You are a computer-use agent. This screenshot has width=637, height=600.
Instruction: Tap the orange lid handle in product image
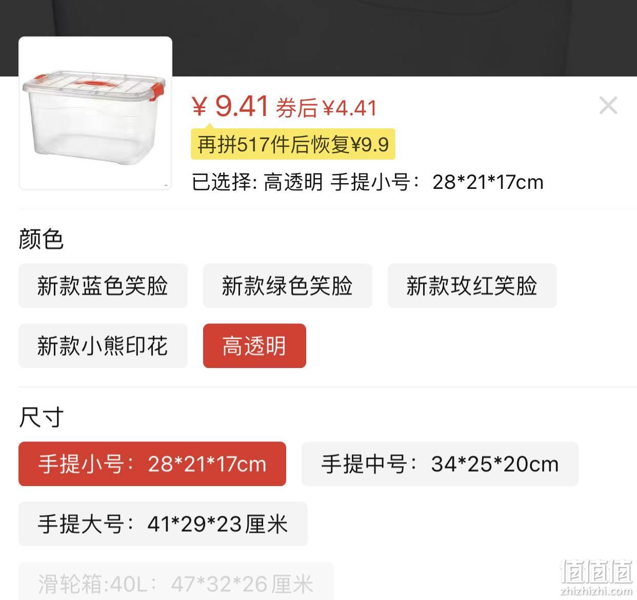click(94, 81)
